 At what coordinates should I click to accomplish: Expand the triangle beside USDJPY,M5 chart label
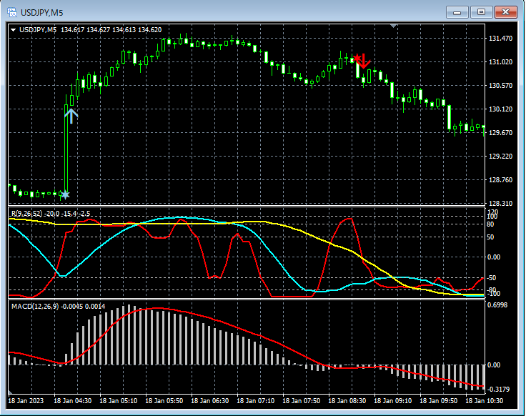coord(13,29)
